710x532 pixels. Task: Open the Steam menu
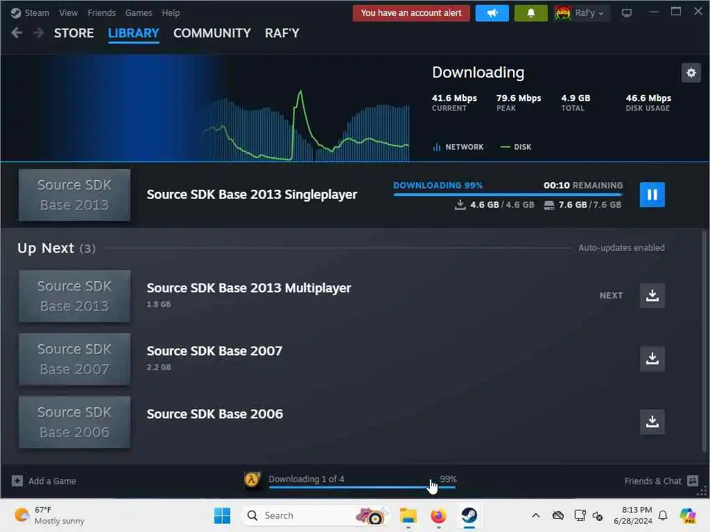(37, 12)
